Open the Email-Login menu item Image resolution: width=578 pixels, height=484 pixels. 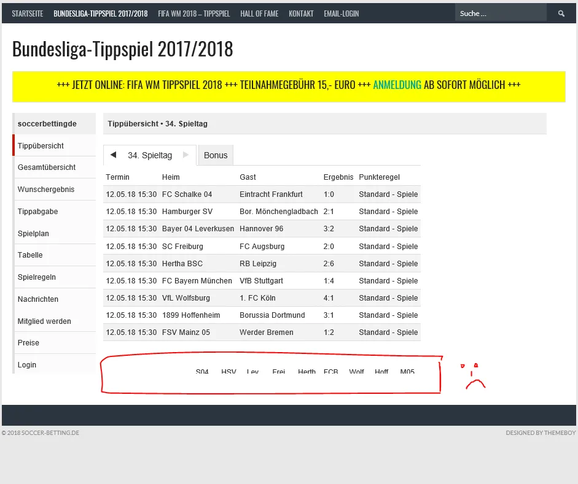[x=342, y=13]
